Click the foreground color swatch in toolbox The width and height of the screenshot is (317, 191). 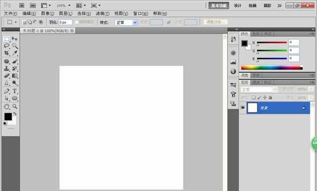tap(8, 117)
